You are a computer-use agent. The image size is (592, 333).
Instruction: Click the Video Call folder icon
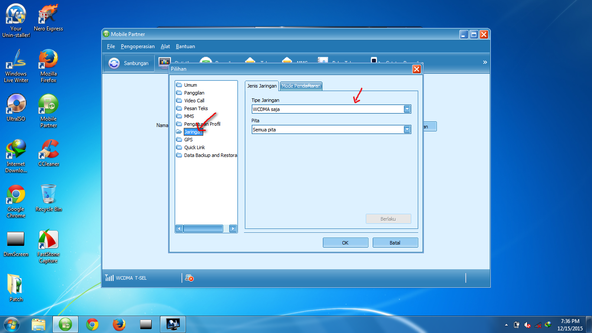tap(179, 101)
